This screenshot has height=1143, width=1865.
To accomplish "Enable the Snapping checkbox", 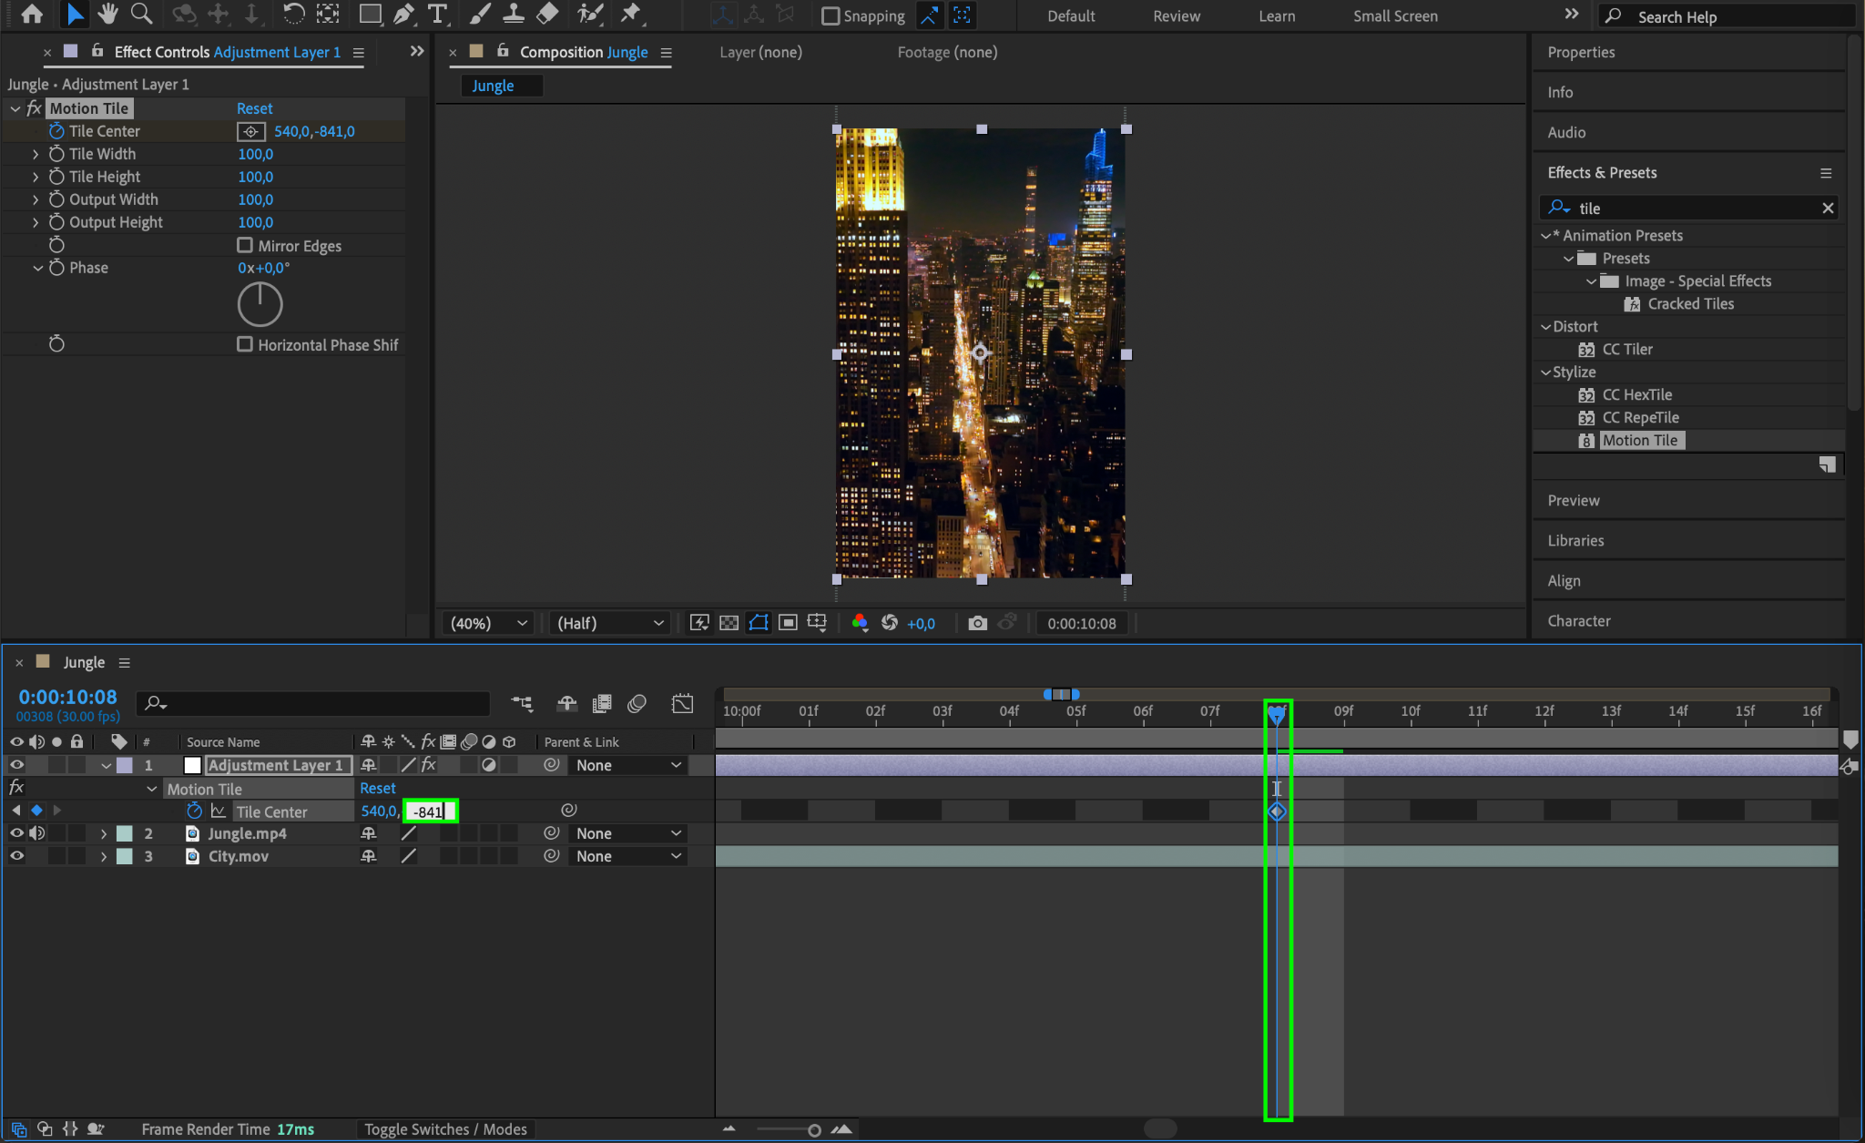I will (831, 16).
